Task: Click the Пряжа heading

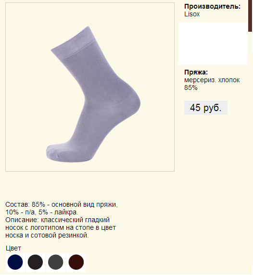Action: click(x=196, y=72)
